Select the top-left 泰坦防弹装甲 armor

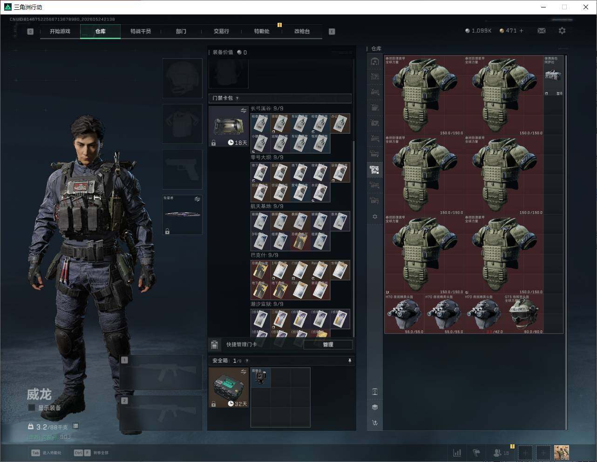point(424,95)
